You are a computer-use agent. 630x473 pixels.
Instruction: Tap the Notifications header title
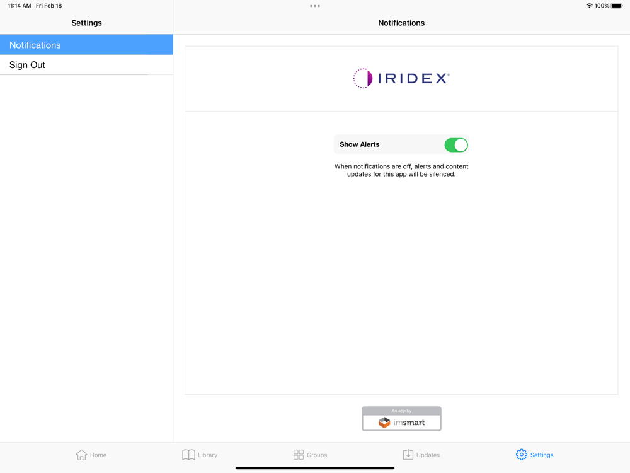click(x=401, y=23)
